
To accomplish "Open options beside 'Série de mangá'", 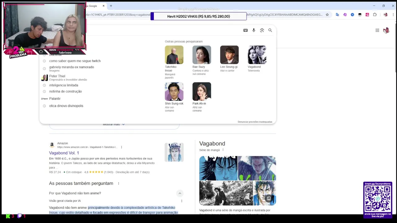I will click(223, 150).
